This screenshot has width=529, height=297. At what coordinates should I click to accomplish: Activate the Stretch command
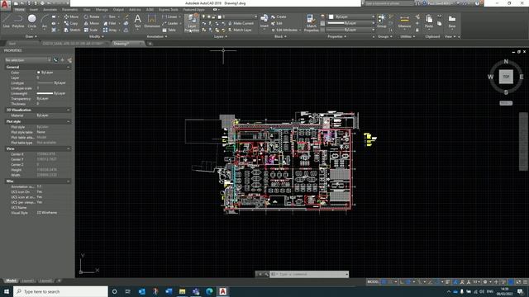click(x=72, y=30)
